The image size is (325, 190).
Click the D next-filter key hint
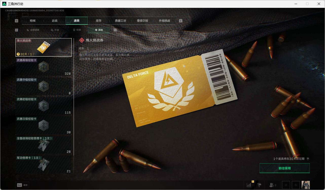click(115, 30)
